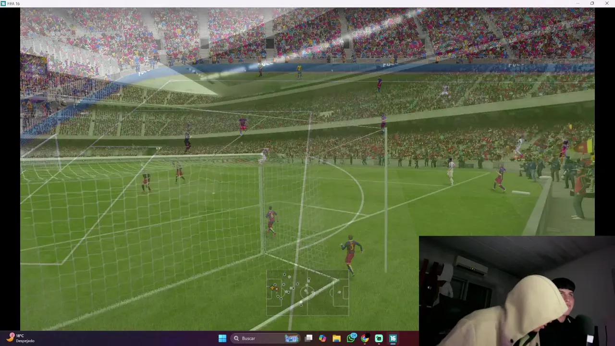Image resolution: width=615 pixels, height=346 pixels.
Task: Open the weather widget showing 18°C
Action: (x=20, y=338)
